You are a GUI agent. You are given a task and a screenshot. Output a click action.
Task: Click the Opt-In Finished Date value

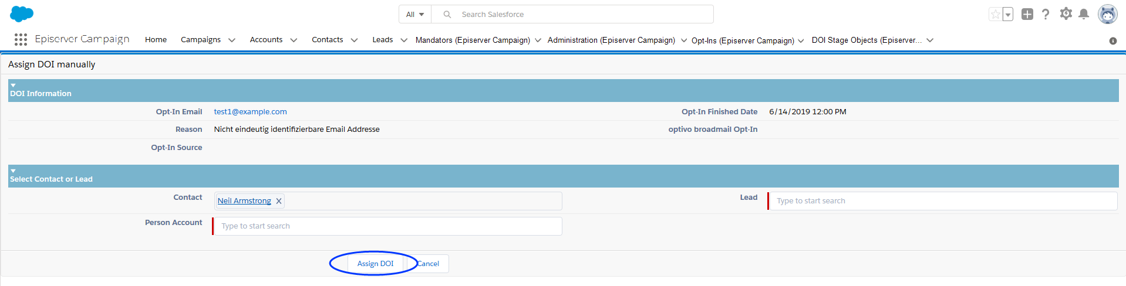(808, 111)
